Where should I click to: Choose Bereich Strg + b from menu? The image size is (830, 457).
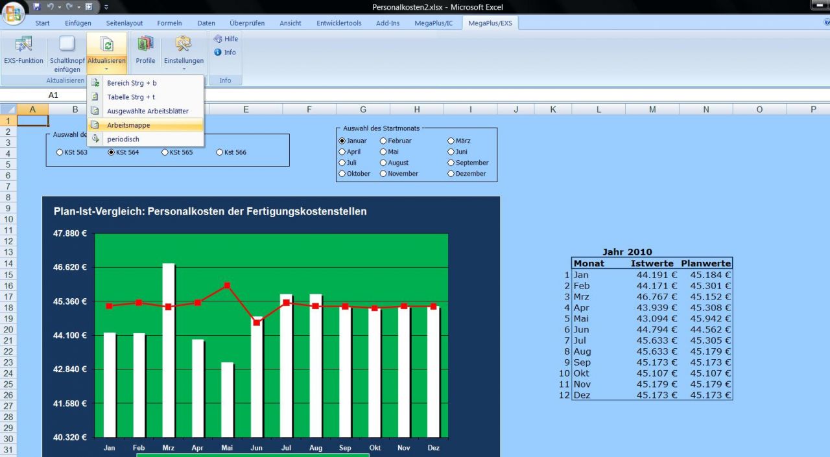[x=146, y=83]
